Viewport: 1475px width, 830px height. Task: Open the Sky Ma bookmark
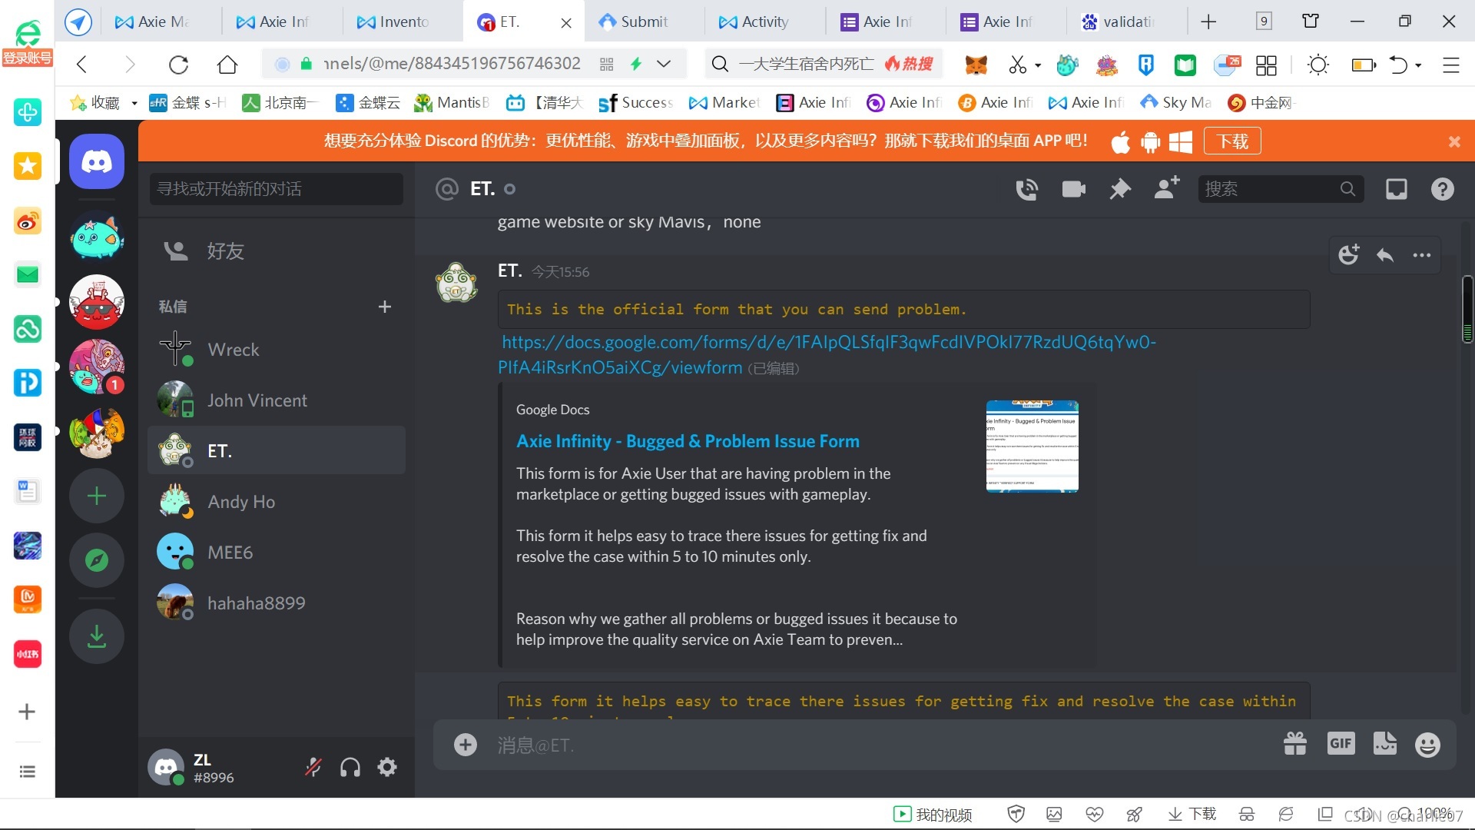pos(1176,103)
